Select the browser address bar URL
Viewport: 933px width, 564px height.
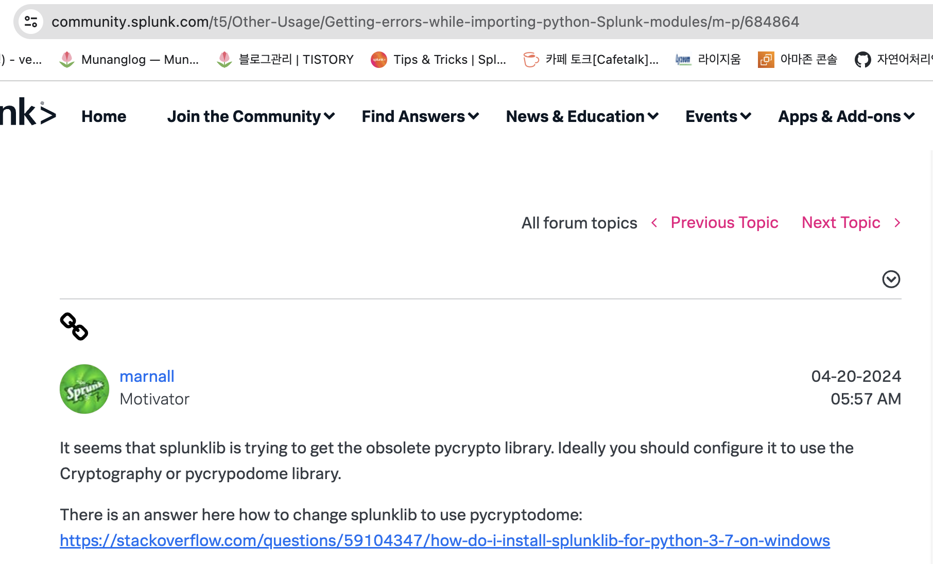tap(425, 22)
